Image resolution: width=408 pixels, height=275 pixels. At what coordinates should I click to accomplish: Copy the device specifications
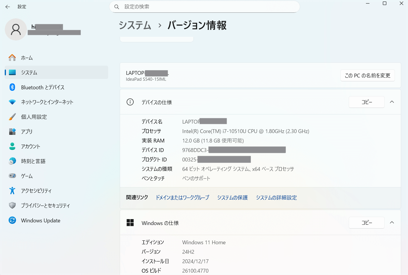coord(367,102)
